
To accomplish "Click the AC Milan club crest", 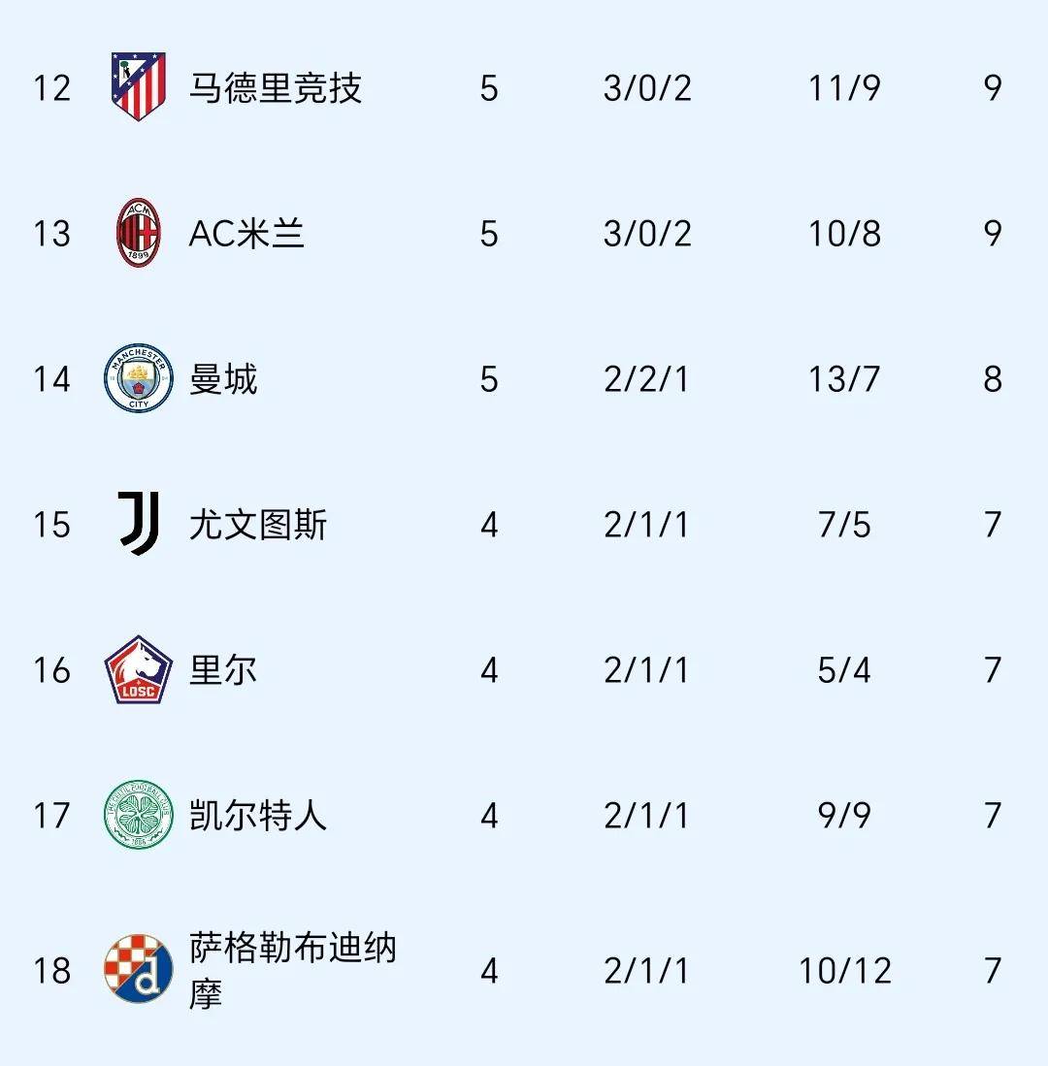I will coord(139,233).
